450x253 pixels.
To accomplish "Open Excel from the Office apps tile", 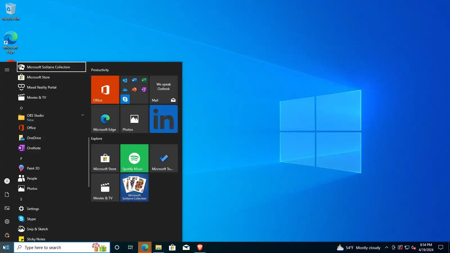I will [x=144, y=80].
